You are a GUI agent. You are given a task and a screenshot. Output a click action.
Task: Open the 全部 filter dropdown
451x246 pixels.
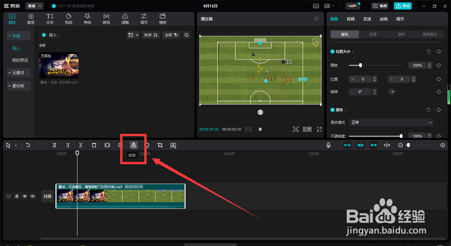[x=171, y=35]
